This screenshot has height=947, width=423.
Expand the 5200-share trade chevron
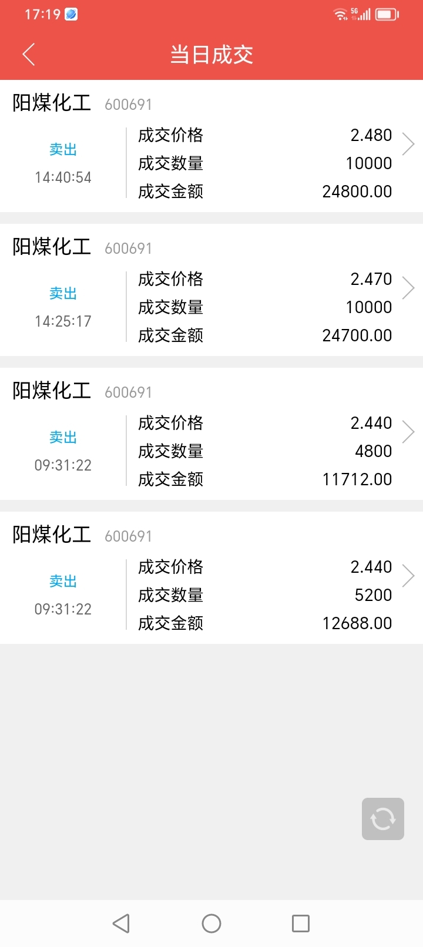[408, 576]
